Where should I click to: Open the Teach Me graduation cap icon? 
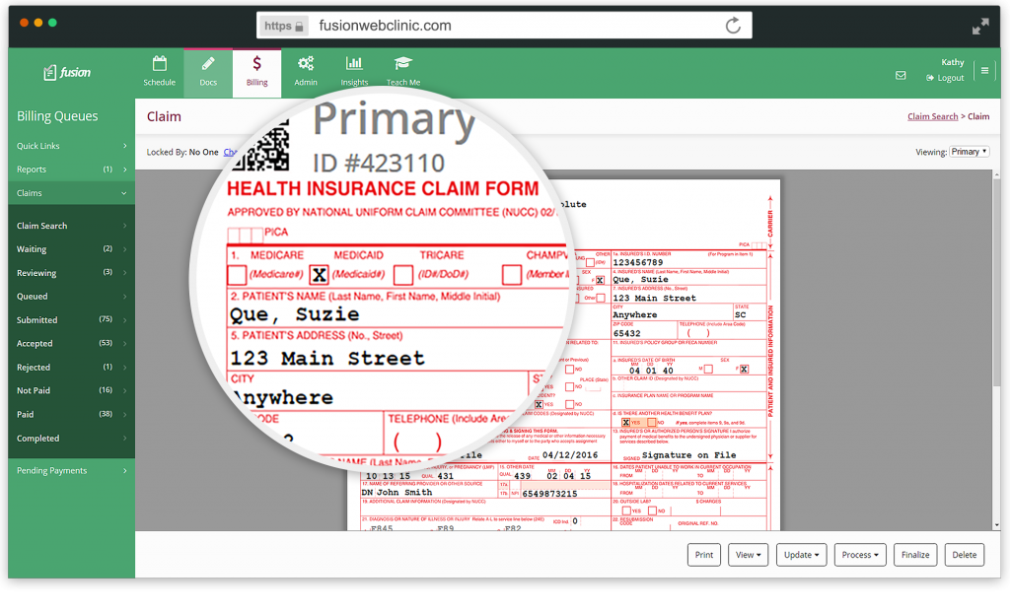coord(403,63)
